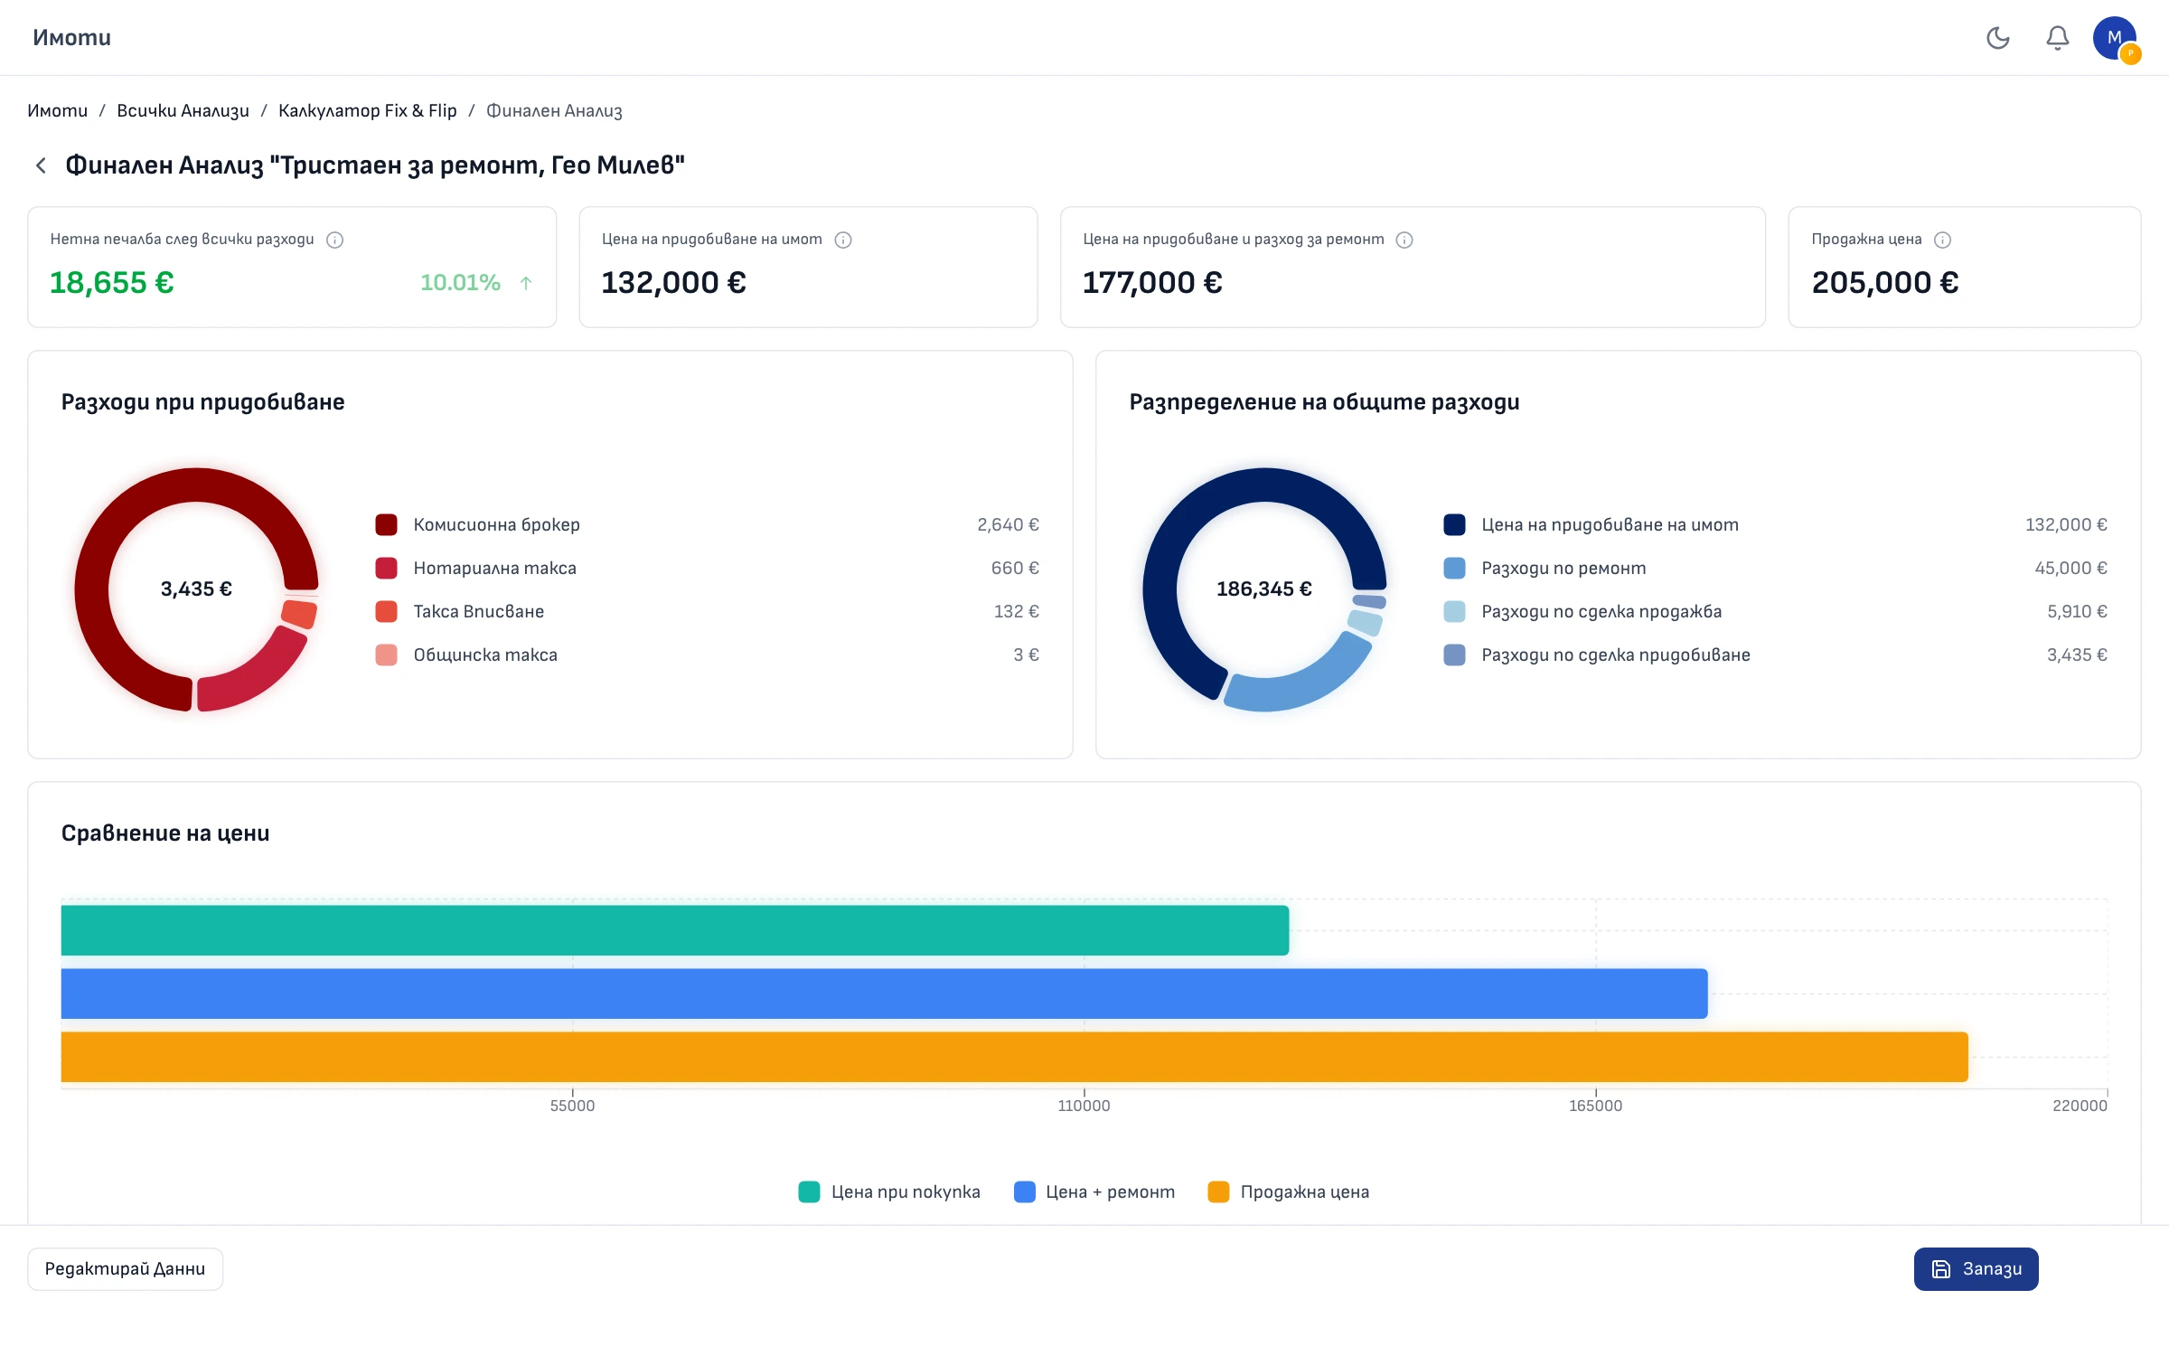Click the Сравнение на цени heading
This screenshot has width=2169, height=1356.
tap(165, 833)
